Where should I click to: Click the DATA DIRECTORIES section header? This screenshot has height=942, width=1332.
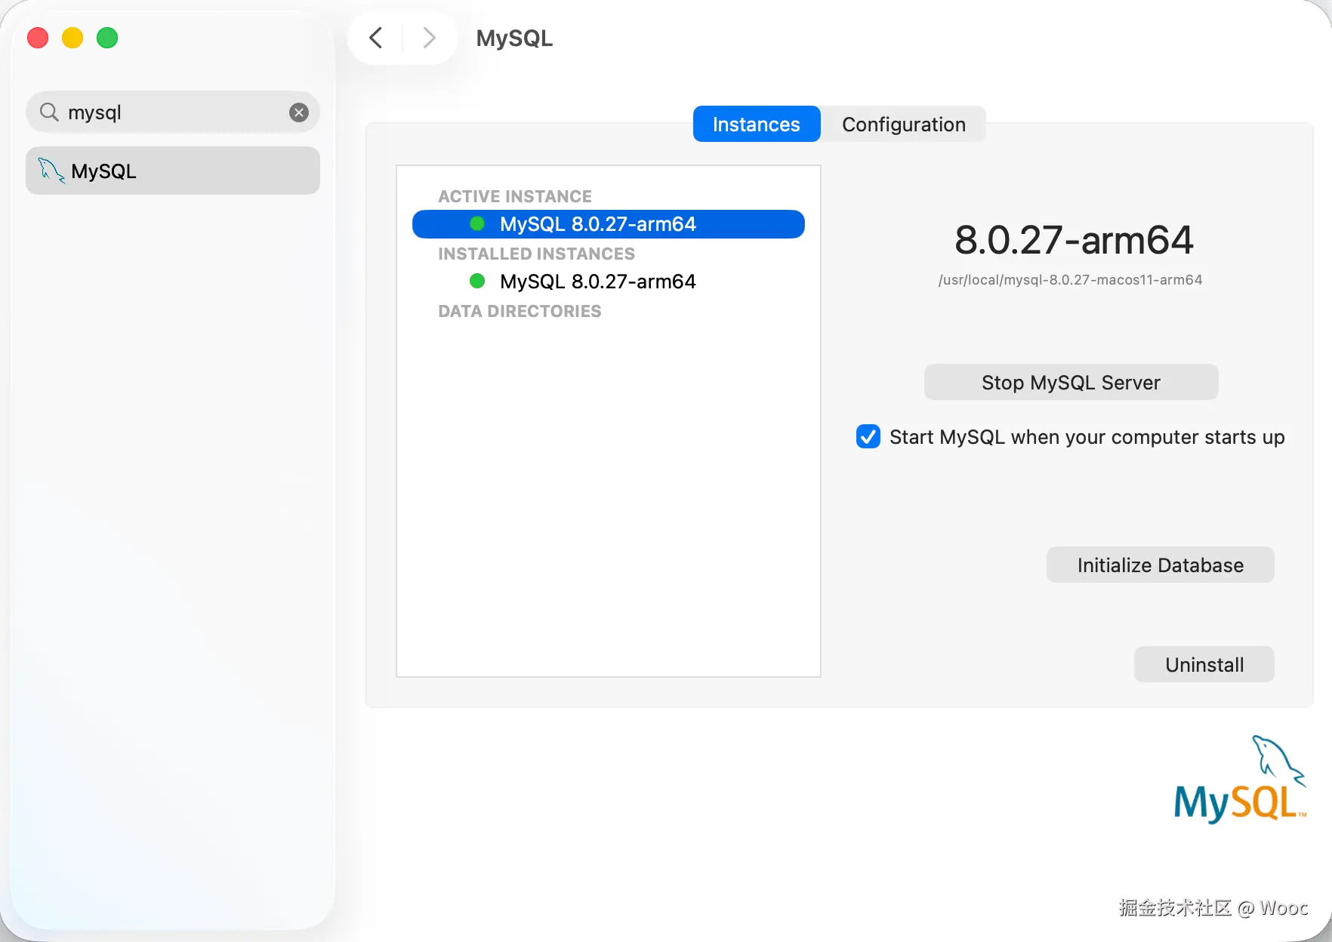coord(520,311)
